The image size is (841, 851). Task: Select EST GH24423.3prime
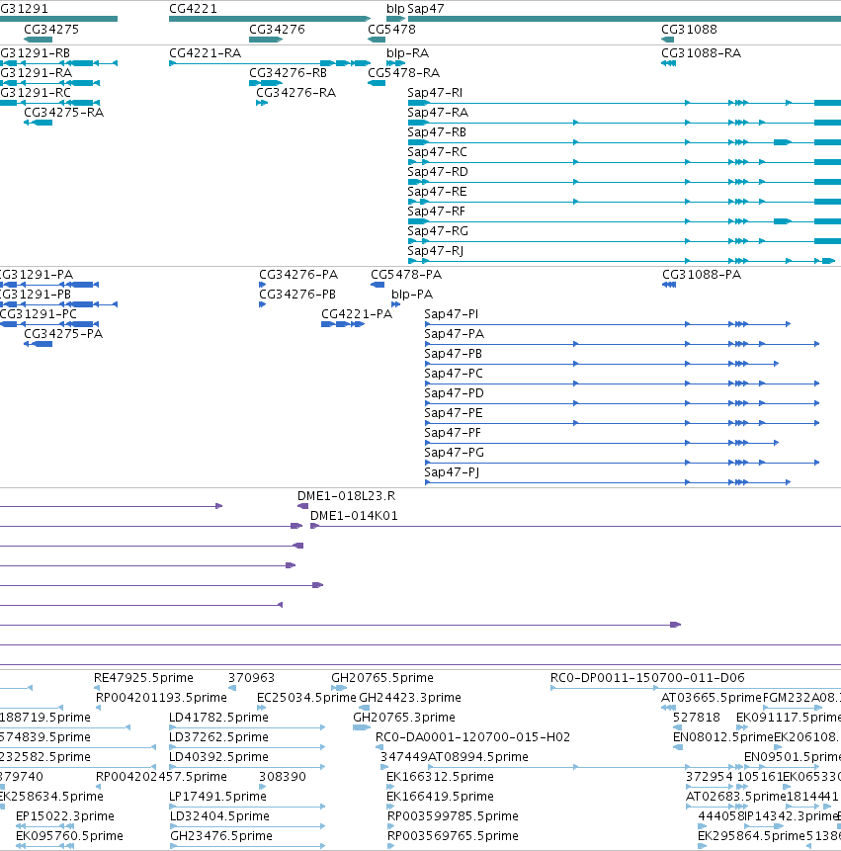(410, 698)
